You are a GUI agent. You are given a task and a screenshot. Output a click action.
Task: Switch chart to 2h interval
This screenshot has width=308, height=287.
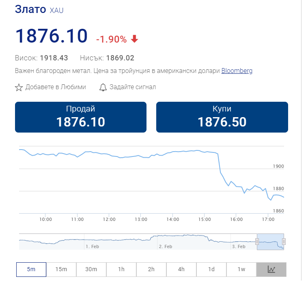(151, 269)
